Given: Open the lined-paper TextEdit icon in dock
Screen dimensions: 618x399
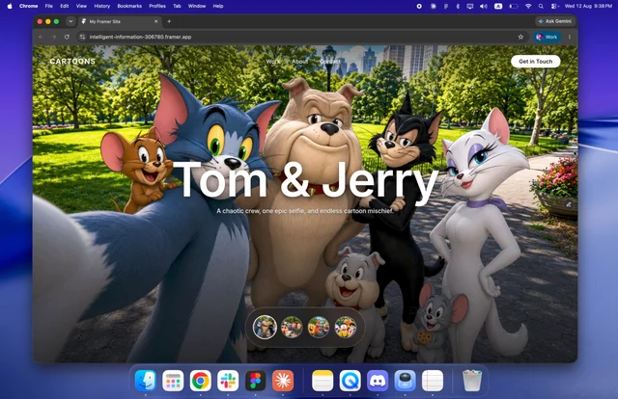Looking at the screenshot, I should (433, 381).
